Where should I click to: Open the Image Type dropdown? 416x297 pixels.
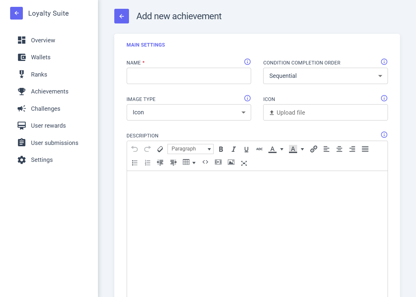tap(189, 112)
